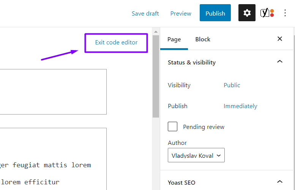
Task: Switch to the Block tab
Action: [203, 39]
